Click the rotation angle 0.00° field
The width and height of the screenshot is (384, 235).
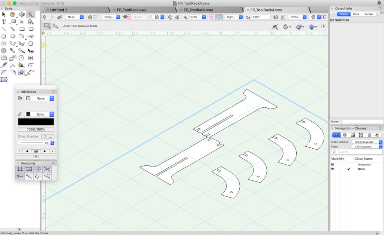click(x=261, y=17)
